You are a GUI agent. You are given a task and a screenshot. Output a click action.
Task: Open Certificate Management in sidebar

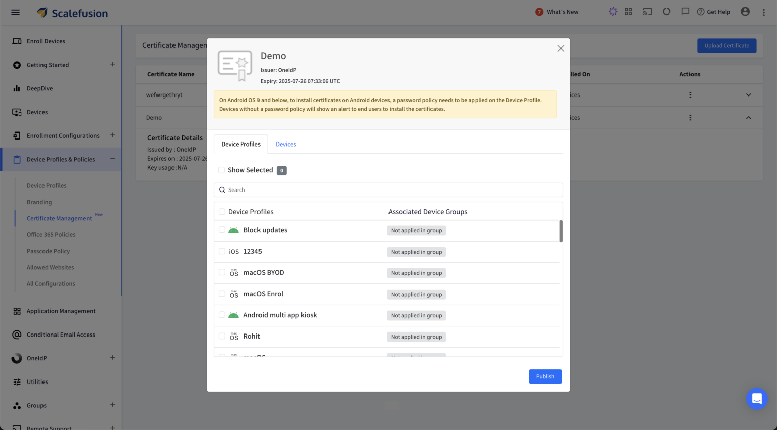pyautogui.click(x=59, y=218)
